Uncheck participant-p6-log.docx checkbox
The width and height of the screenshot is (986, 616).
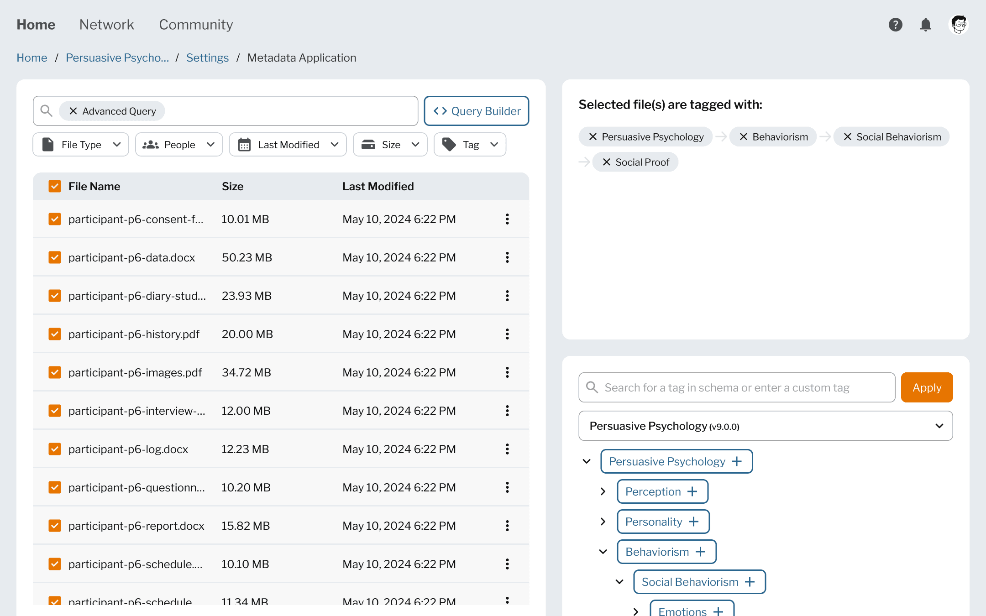point(55,449)
